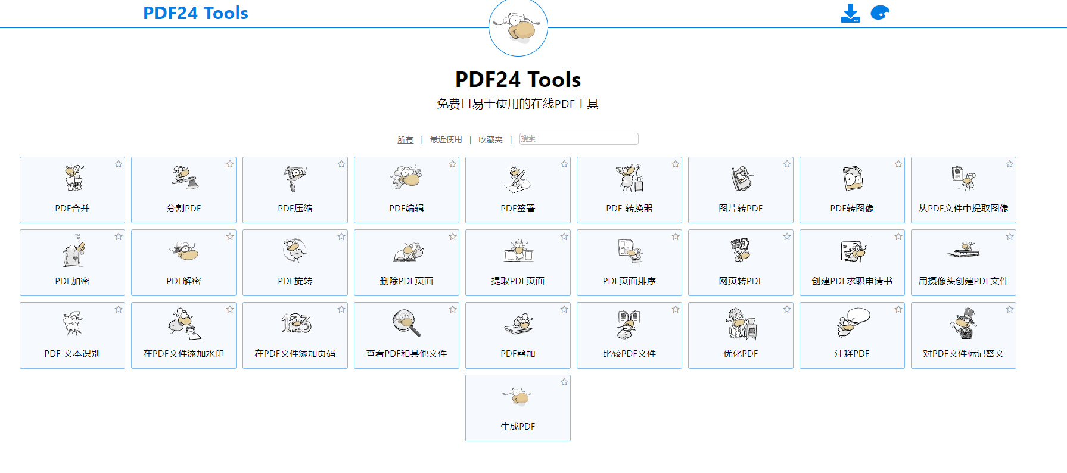
Task: Open the 对PDF文件标记密文 tool icon
Action: (x=964, y=323)
